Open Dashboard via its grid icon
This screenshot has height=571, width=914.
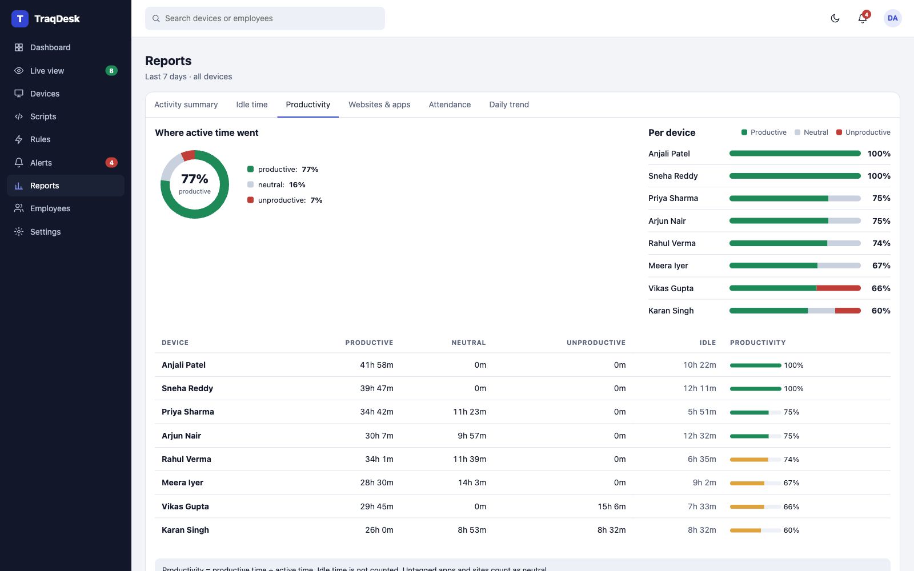click(19, 47)
